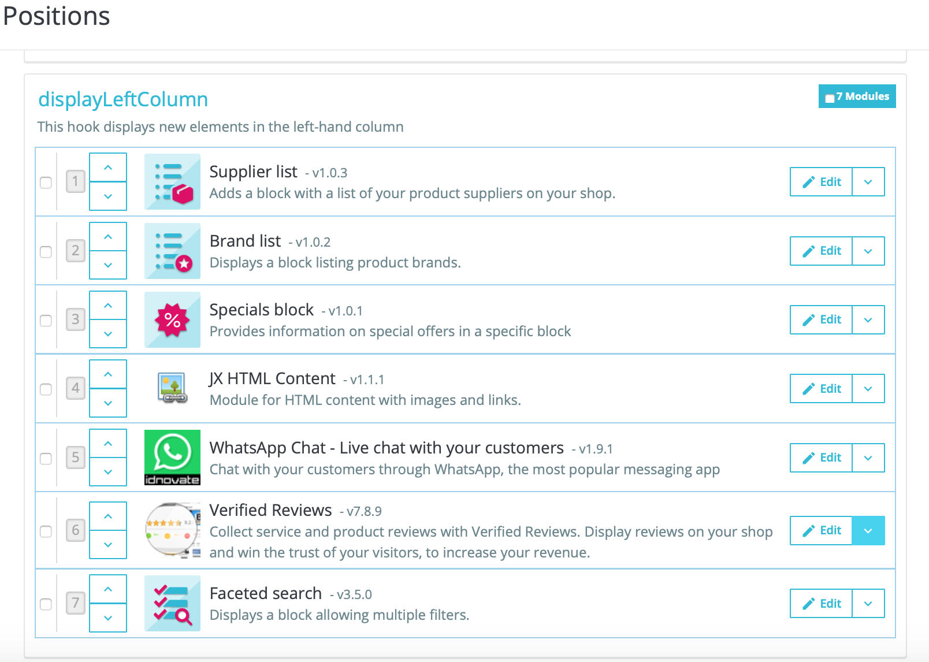
Task: Expand the Specials block actions dropdown
Action: [x=868, y=319]
